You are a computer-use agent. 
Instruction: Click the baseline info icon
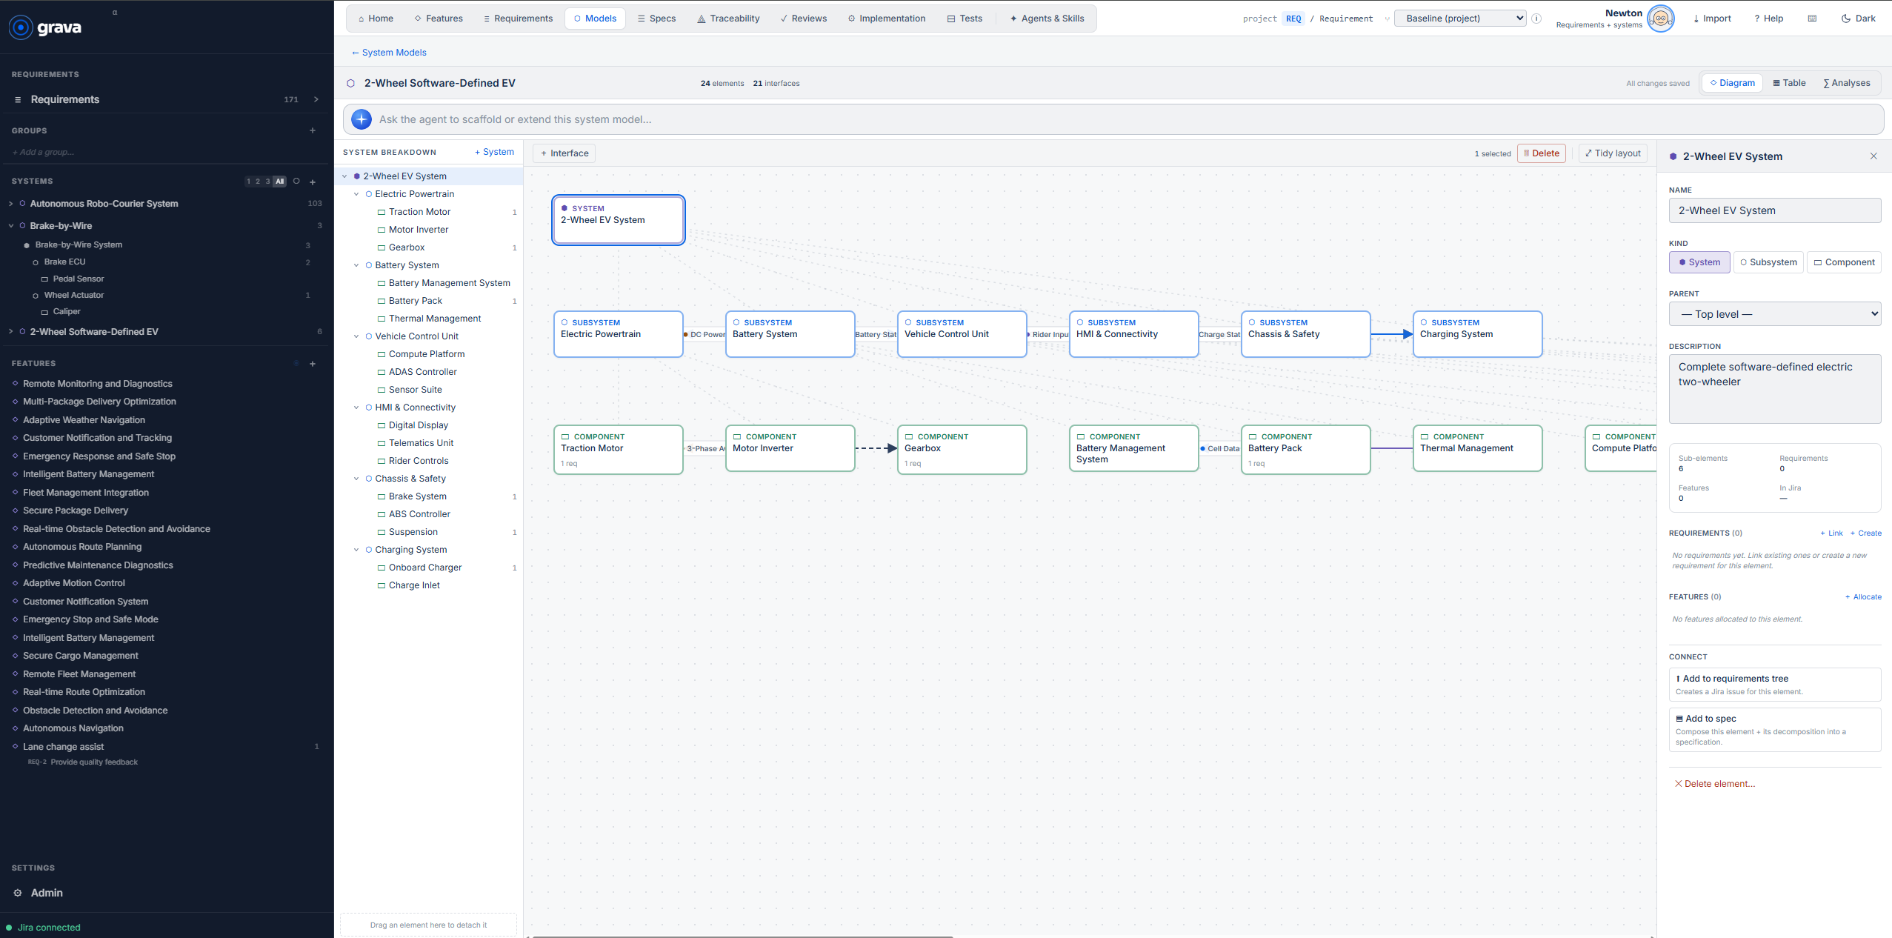click(1536, 19)
